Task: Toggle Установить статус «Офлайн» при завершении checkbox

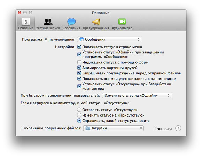Action: [79, 54]
